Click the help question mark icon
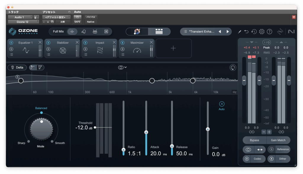This screenshot has width=303, height=174. (x=269, y=32)
